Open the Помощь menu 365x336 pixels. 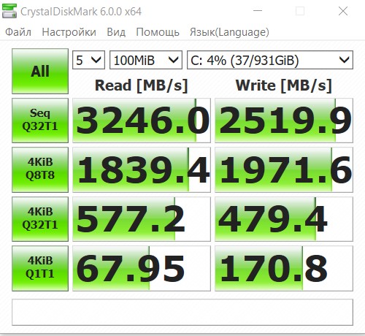[x=158, y=32]
